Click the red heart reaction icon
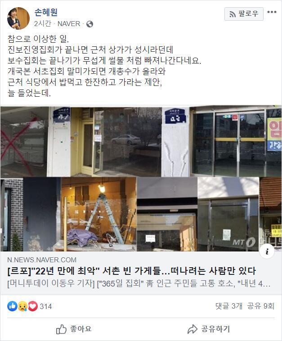 33,306
